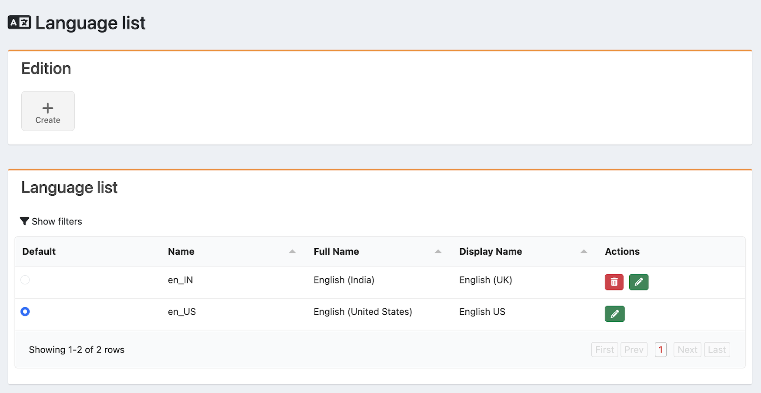761x393 pixels.
Task: Sort table by Display Name arrow
Action: pyautogui.click(x=584, y=252)
